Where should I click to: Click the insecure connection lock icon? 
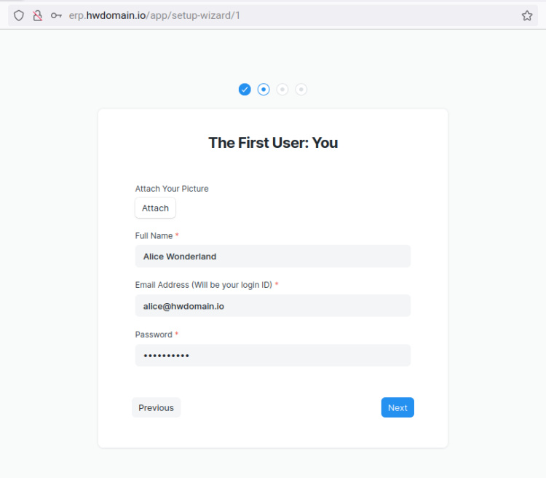point(37,15)
